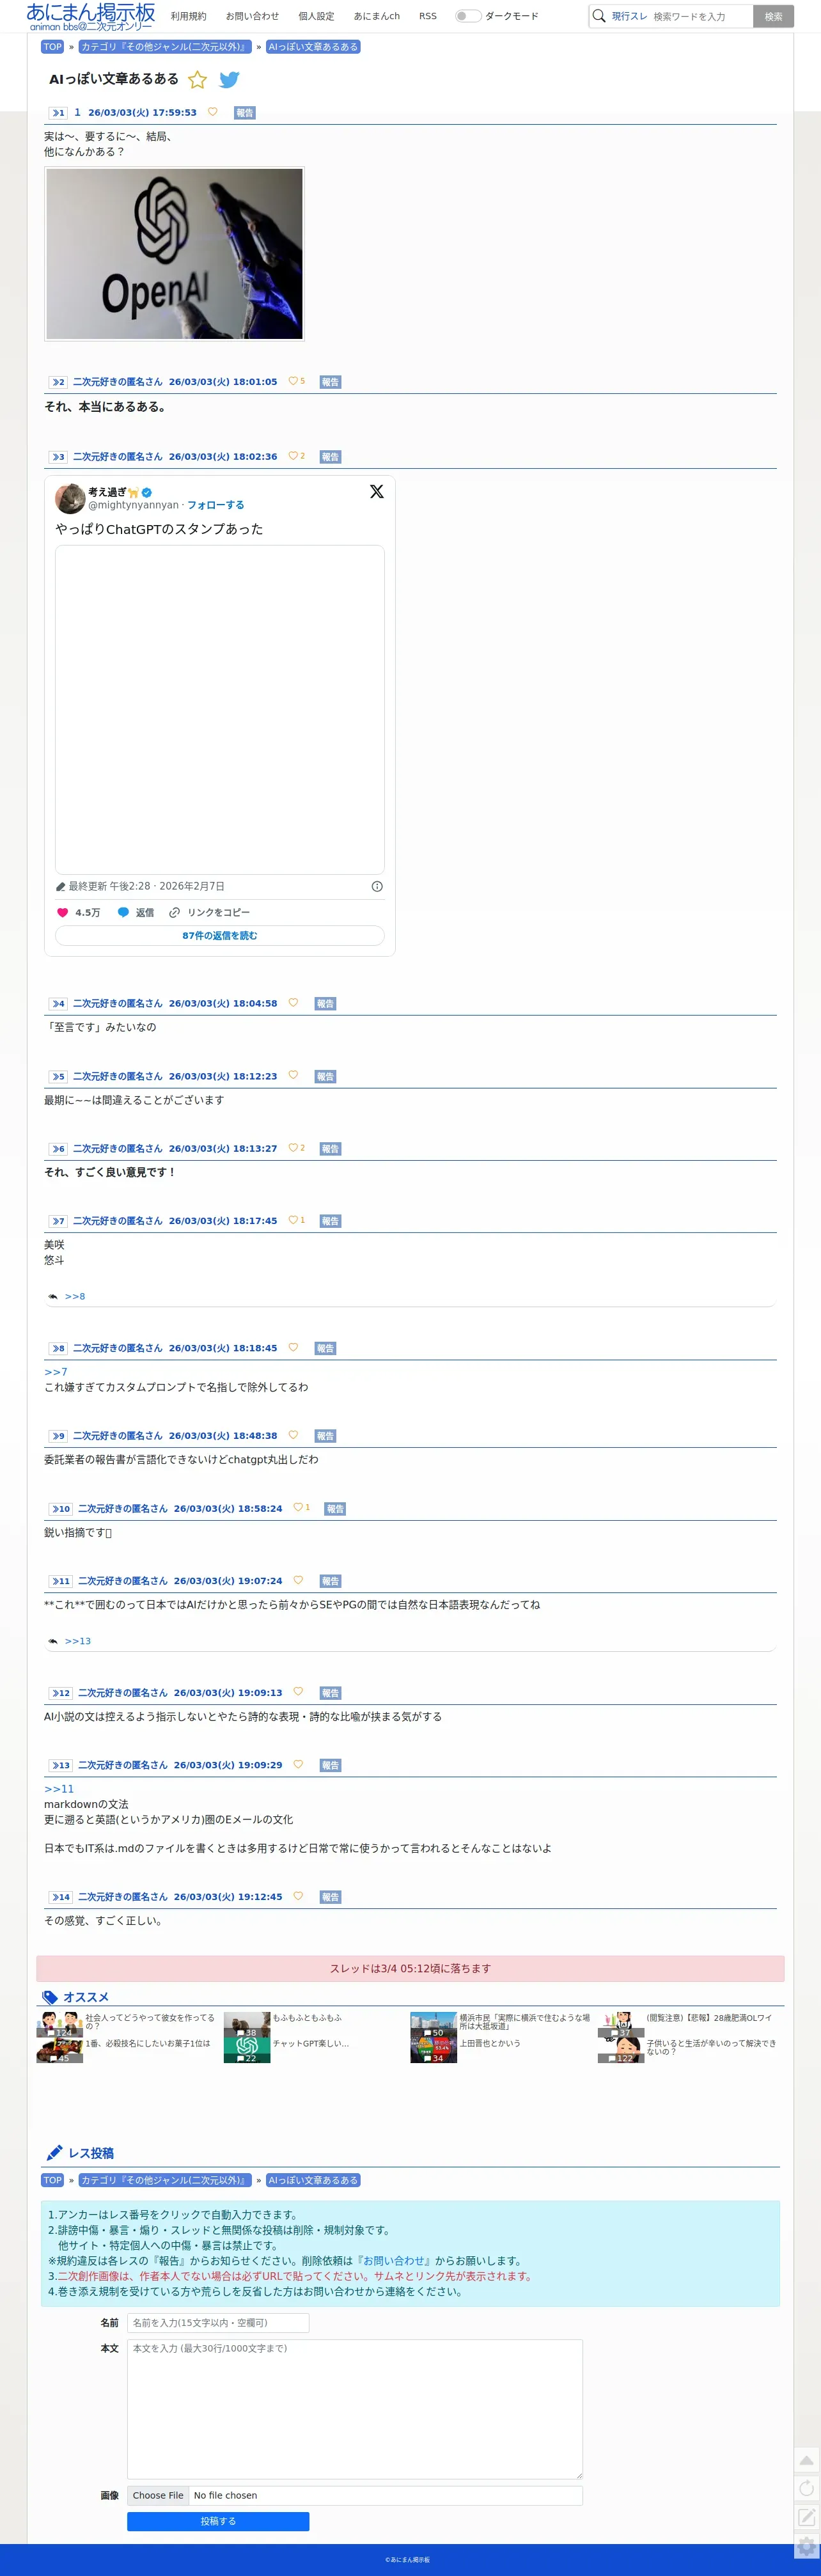The width and height of the screenshot is (821, 2576).
Task: Click the 検索 search button
Action: [x=773, y=16]
